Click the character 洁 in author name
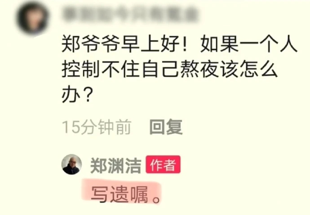This screenshot has width=310, height=215. (x=133, y=166)
